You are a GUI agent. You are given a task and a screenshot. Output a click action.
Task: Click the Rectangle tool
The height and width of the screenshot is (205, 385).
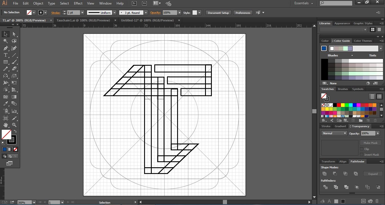pos(5,62)
